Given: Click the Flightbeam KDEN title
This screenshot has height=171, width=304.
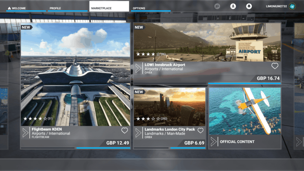Looking at the screenshot, I should pos(47,129).
